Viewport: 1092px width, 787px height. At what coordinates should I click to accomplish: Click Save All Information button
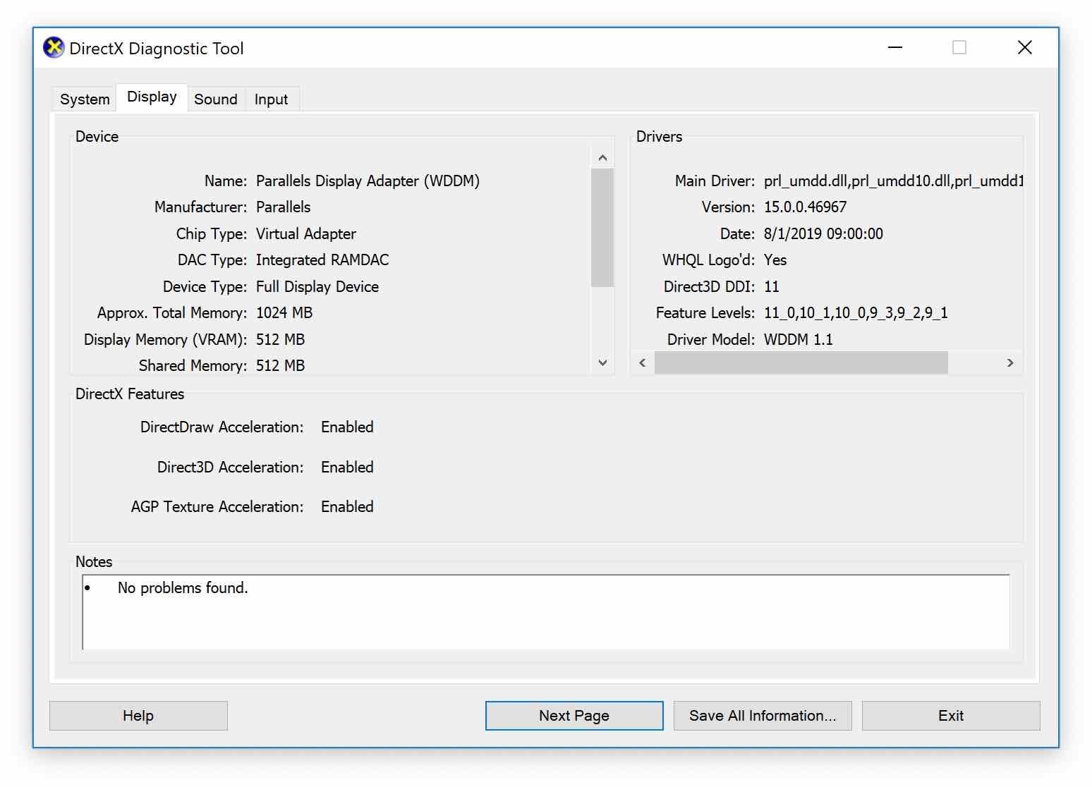[x=763, y=716]
